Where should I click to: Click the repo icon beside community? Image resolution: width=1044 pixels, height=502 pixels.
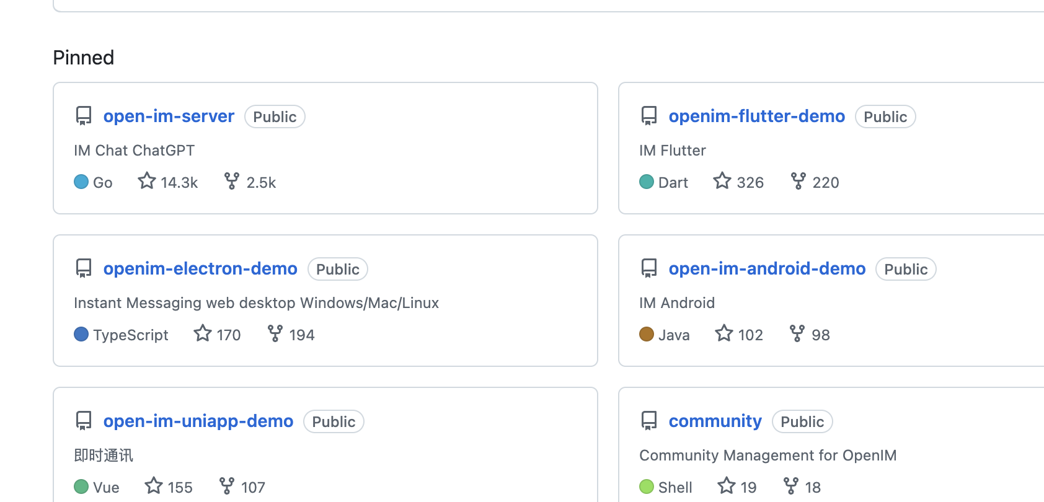click(x=649, y=421)
